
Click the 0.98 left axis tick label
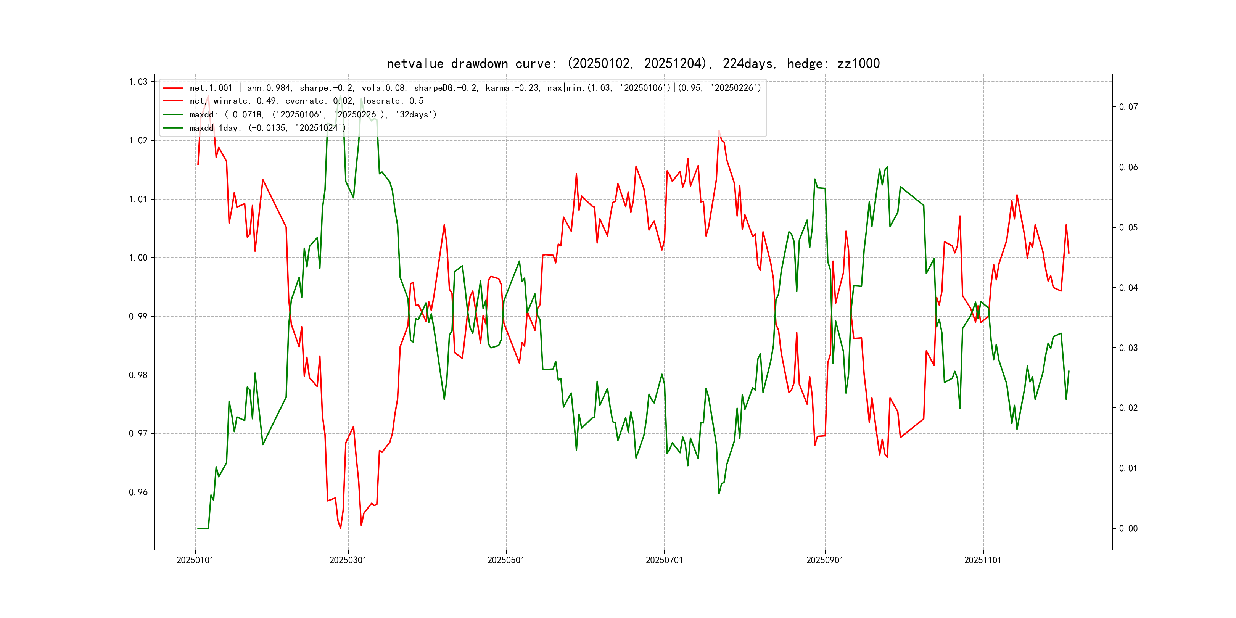click(x=138, y=375)
